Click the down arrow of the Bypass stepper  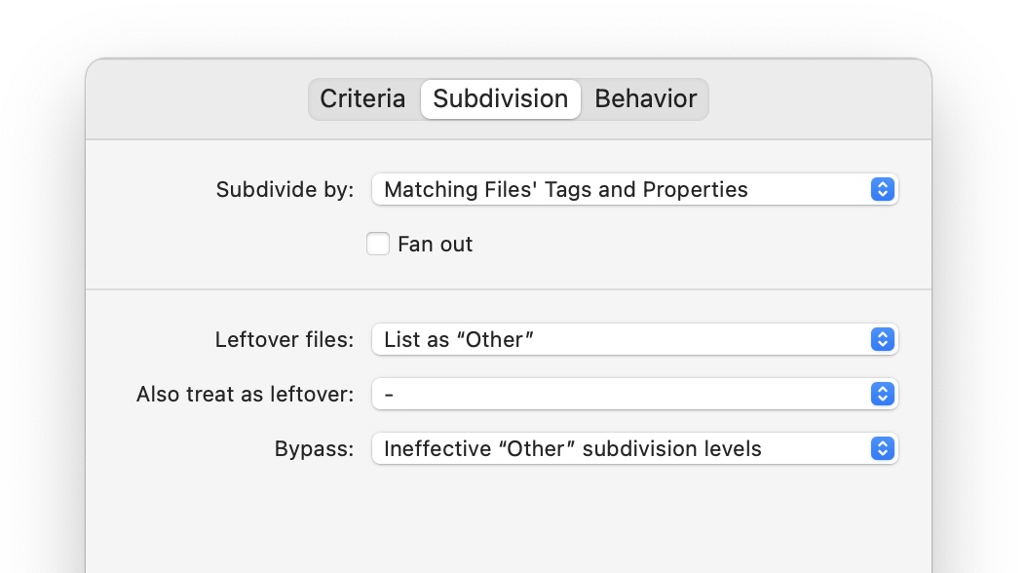coord(883,453)
